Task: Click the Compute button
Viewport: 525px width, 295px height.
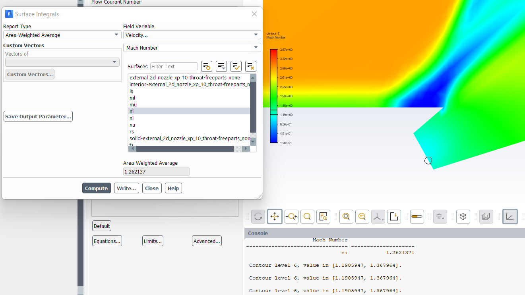Action: tap(96, 188)
